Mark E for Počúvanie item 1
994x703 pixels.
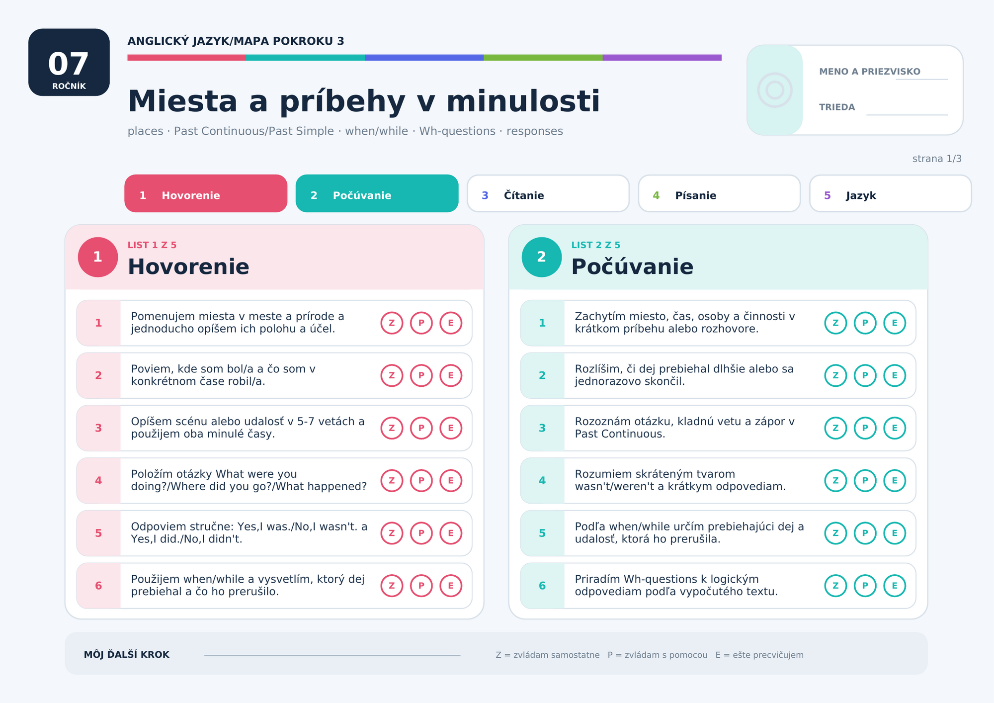[895, 323]
